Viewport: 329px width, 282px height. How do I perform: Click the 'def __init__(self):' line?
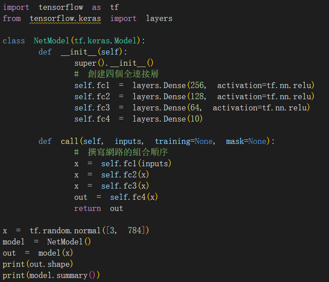(83, 52)
